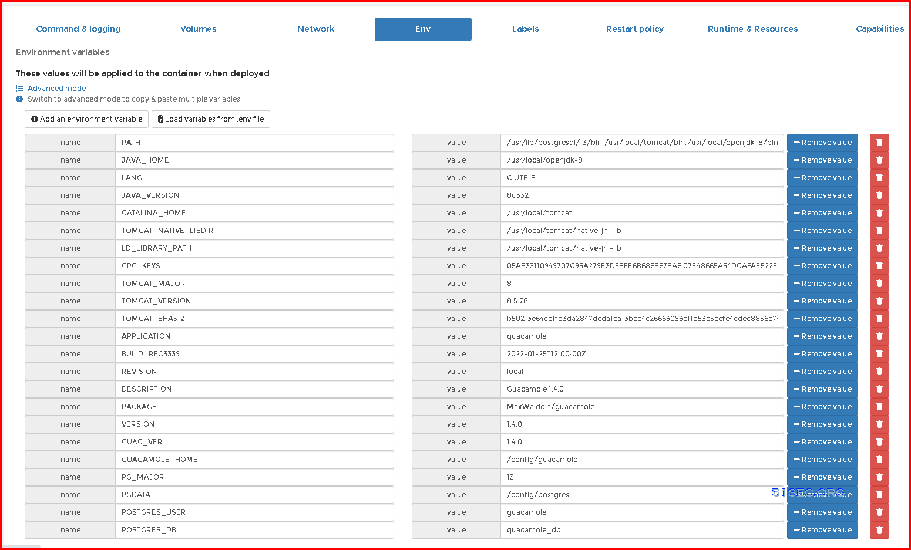
Task: Click trash icon for GUACAMOLE_HOME
Action: point(879,460)
